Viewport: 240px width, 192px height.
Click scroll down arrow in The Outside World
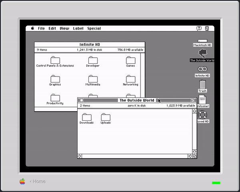coord(194,152)
